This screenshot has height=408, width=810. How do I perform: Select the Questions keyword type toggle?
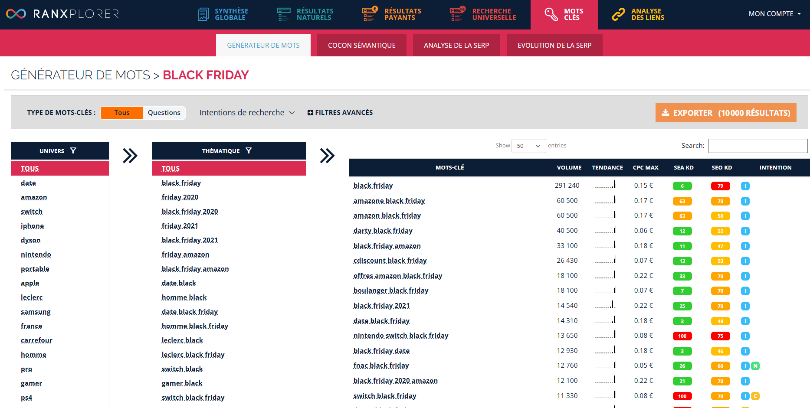pos(164,113)
